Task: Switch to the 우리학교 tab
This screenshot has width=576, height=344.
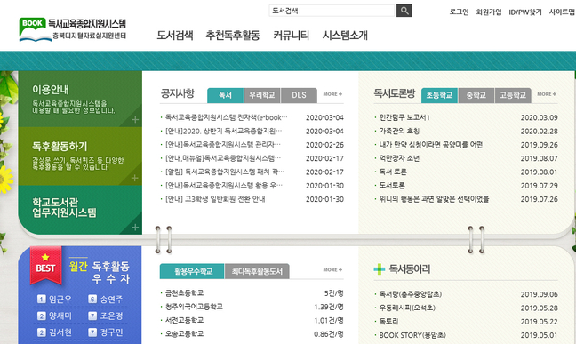Action: pos(262,95)
